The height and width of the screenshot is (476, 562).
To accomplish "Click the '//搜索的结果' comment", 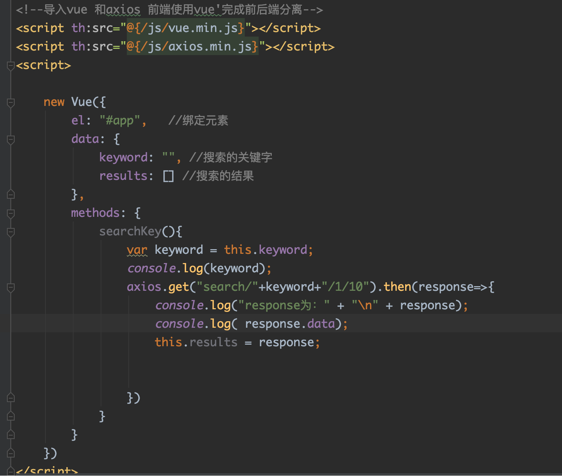I will (218, 176).
